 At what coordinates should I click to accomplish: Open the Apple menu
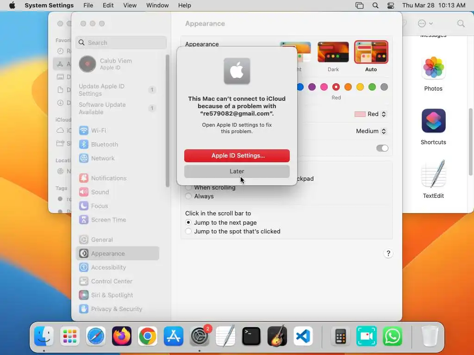12,6
